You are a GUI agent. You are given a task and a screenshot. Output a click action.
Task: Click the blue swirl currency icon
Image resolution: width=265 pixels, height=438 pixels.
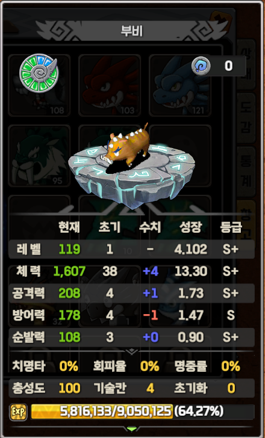point(201,66)
